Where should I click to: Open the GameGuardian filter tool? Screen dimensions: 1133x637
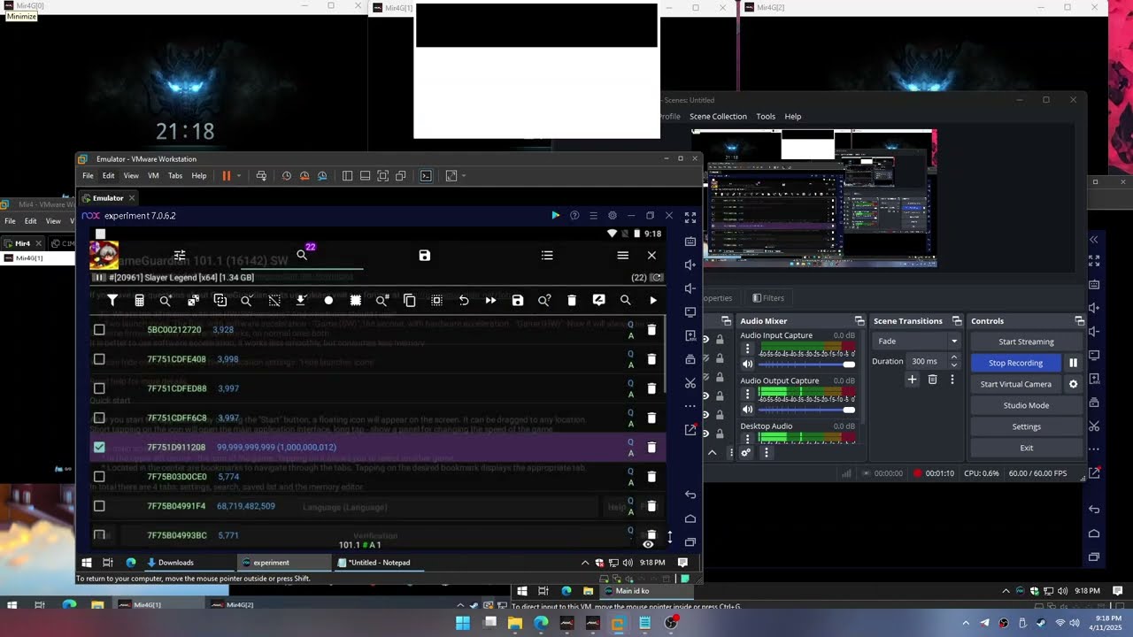point(112,301)
